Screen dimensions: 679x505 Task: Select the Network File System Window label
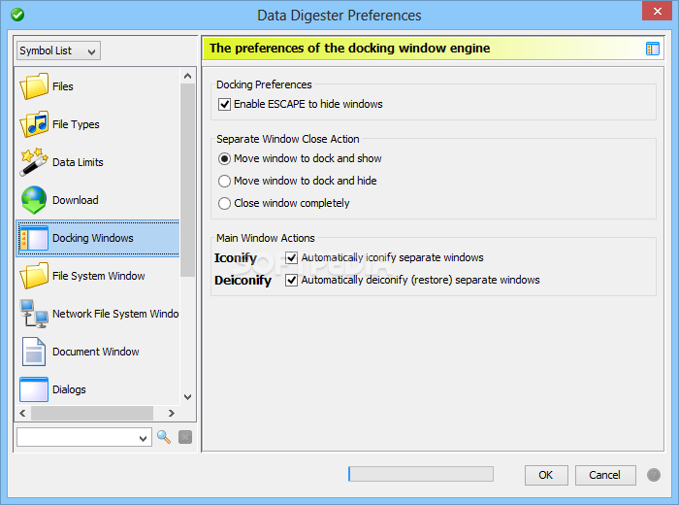pos(115,314)
